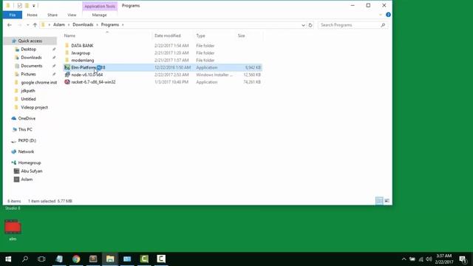
Task: Click the Aslam breadcrumb in address bar
Action: tap(59, 24)
